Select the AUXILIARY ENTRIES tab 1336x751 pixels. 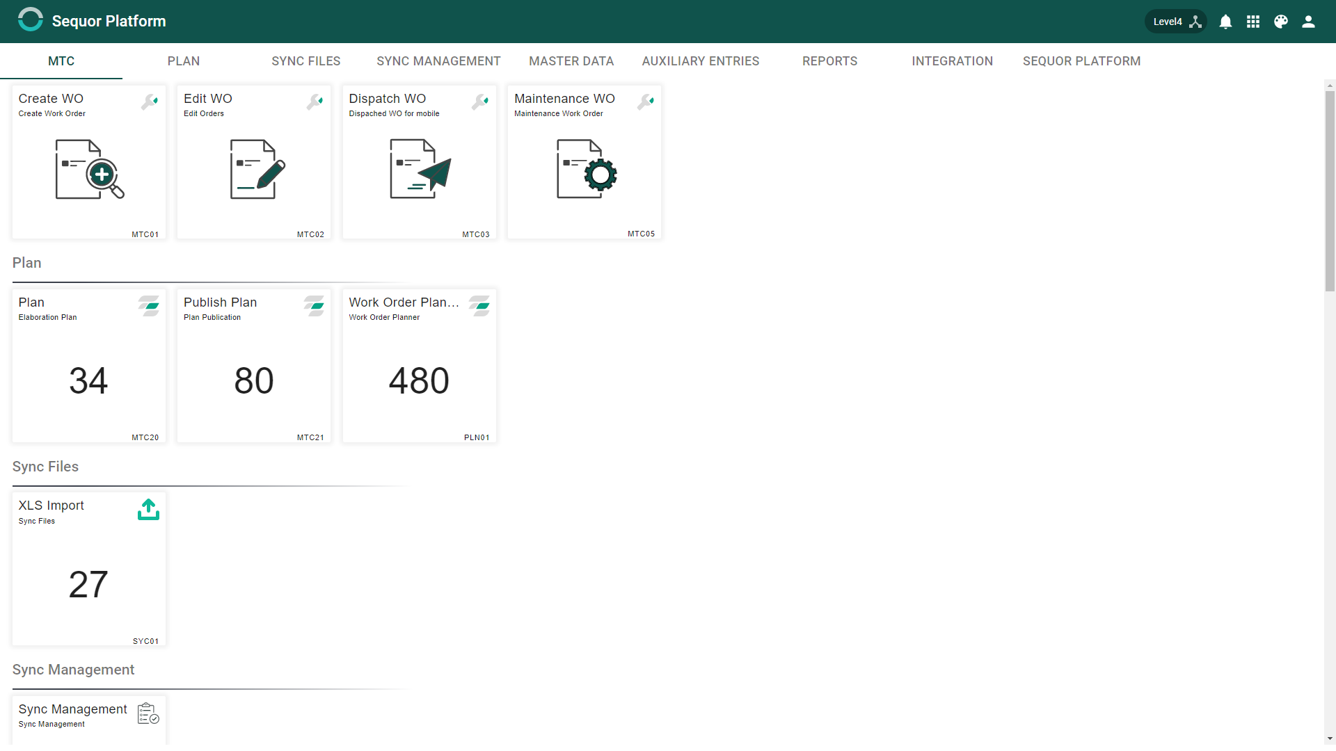click(701, 61)
